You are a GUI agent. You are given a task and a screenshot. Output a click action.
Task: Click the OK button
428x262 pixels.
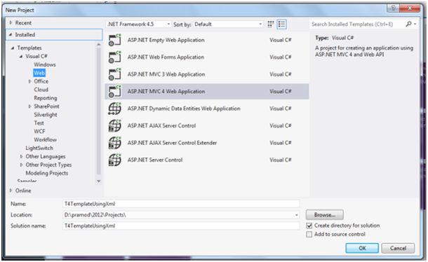pyautogui.click(x=362, y=249)
